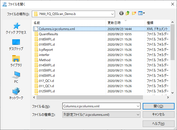177x130 pixels.
Task: Click the キャンセル button
Action: [x=158, y=114]
